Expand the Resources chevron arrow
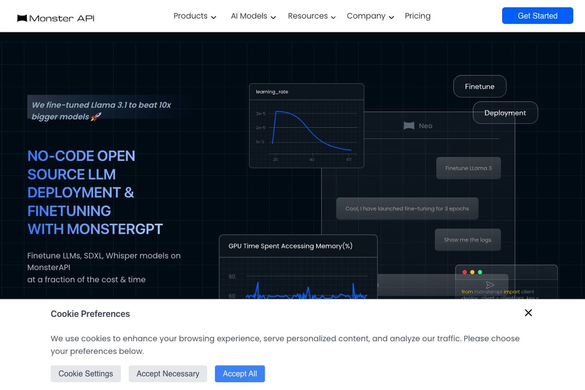585x390 pixels. coord(333,17)
